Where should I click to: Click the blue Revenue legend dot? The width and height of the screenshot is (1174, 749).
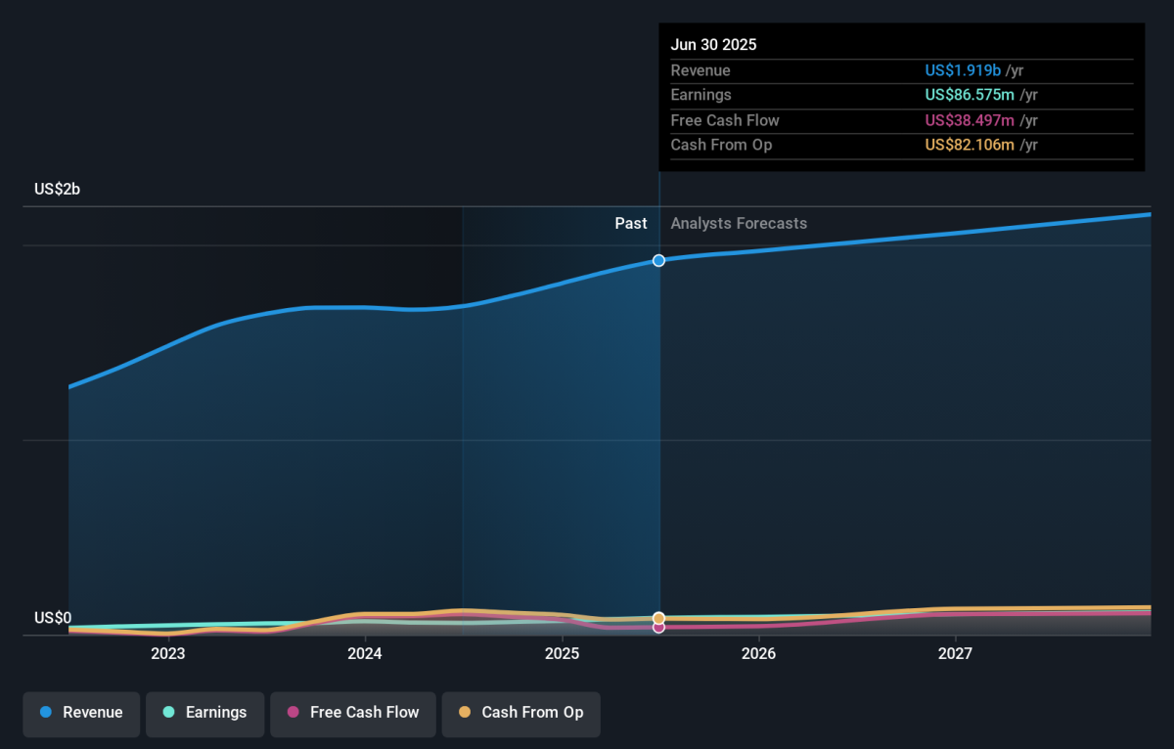pyautogui.click(x=45, y=713)
